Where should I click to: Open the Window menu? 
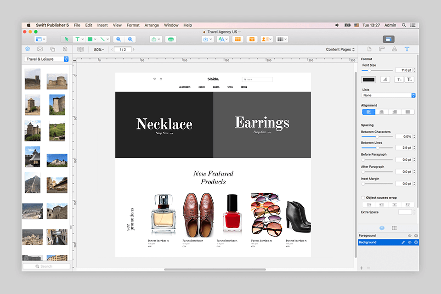coord(171,25)
